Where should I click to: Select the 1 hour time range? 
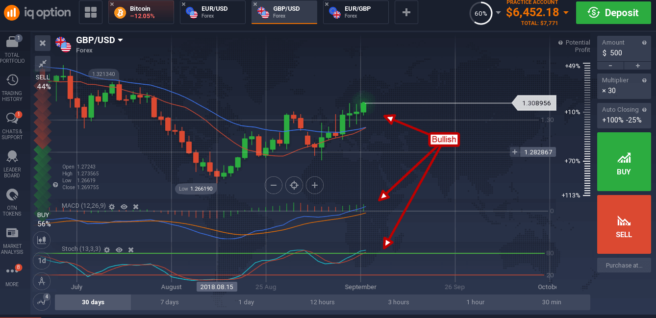[476, 302]
